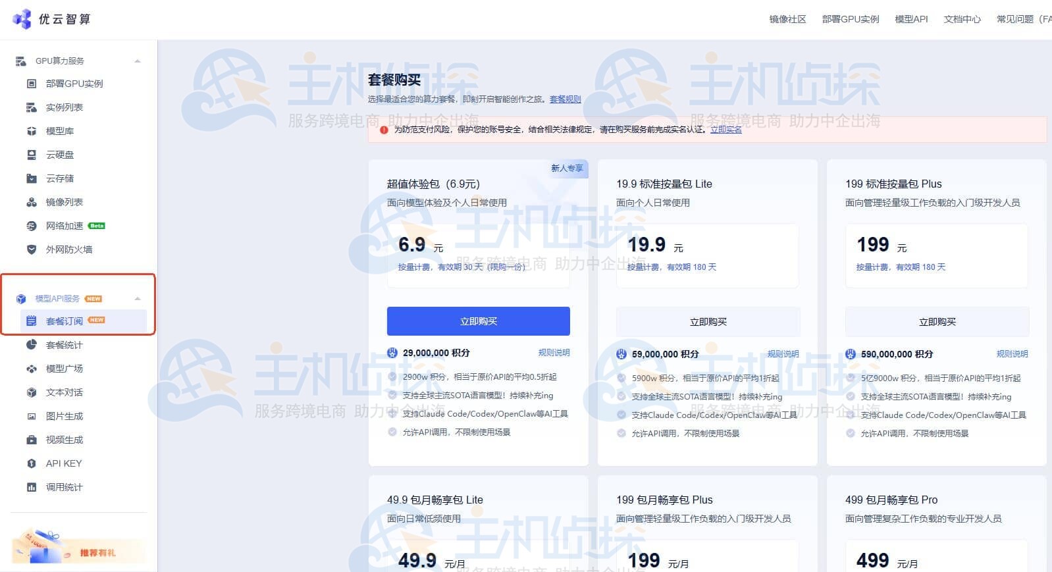Click the 模型广场 icon in sidebar
This screenshot has width=1052, height=572.
[32, 369]
